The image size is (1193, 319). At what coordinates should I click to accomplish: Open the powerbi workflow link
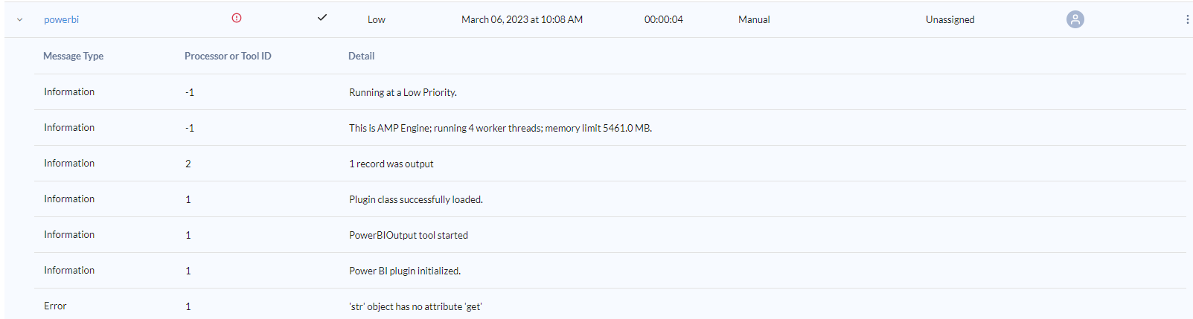tap(61, 20)
